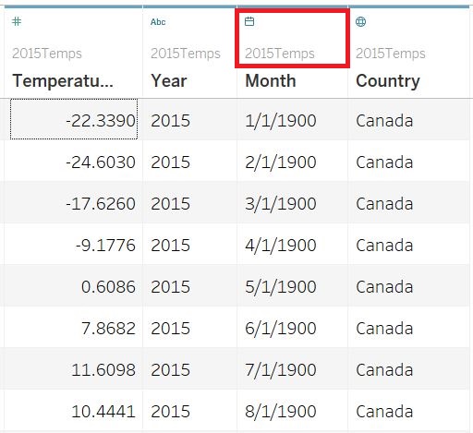The height and width of the screenshot is (433, 473).
Task: Click the Abc string type icon above Year
Action: click(158, 22)
